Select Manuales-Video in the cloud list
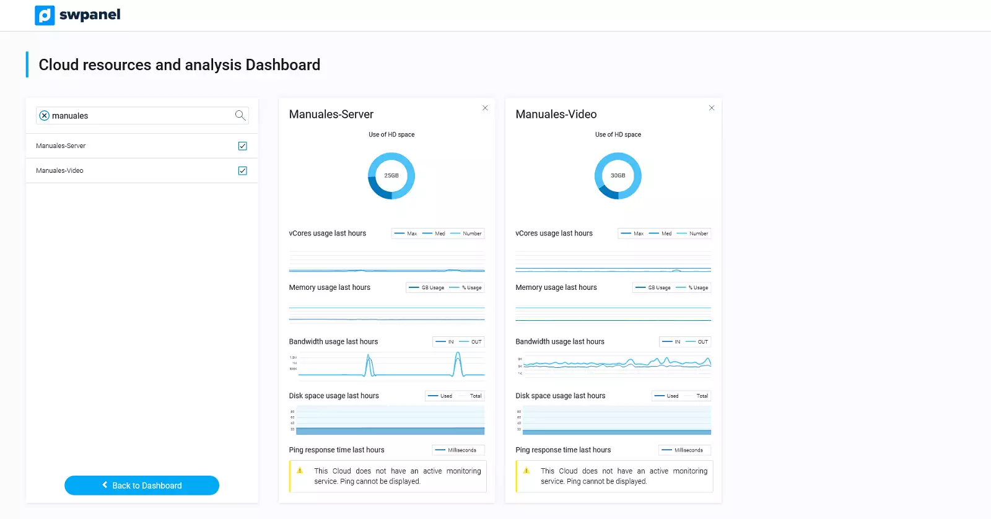 point(59,171)
